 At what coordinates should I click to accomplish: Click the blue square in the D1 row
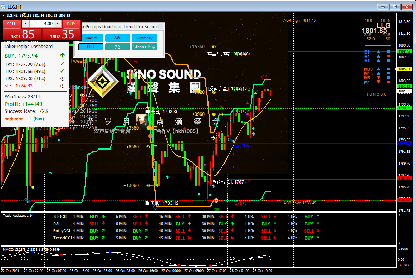tap(389, 52)
